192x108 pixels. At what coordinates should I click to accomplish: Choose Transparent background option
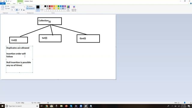[30, 8]
